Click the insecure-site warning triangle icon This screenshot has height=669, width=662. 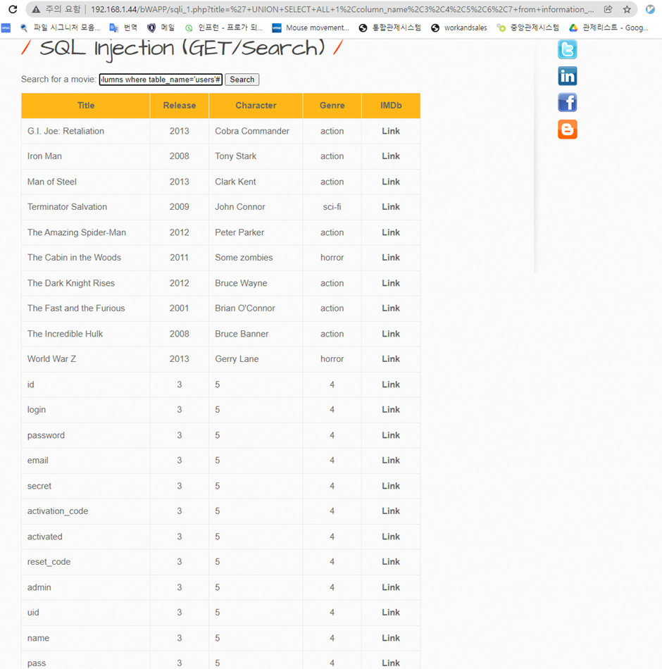(37, 9)
